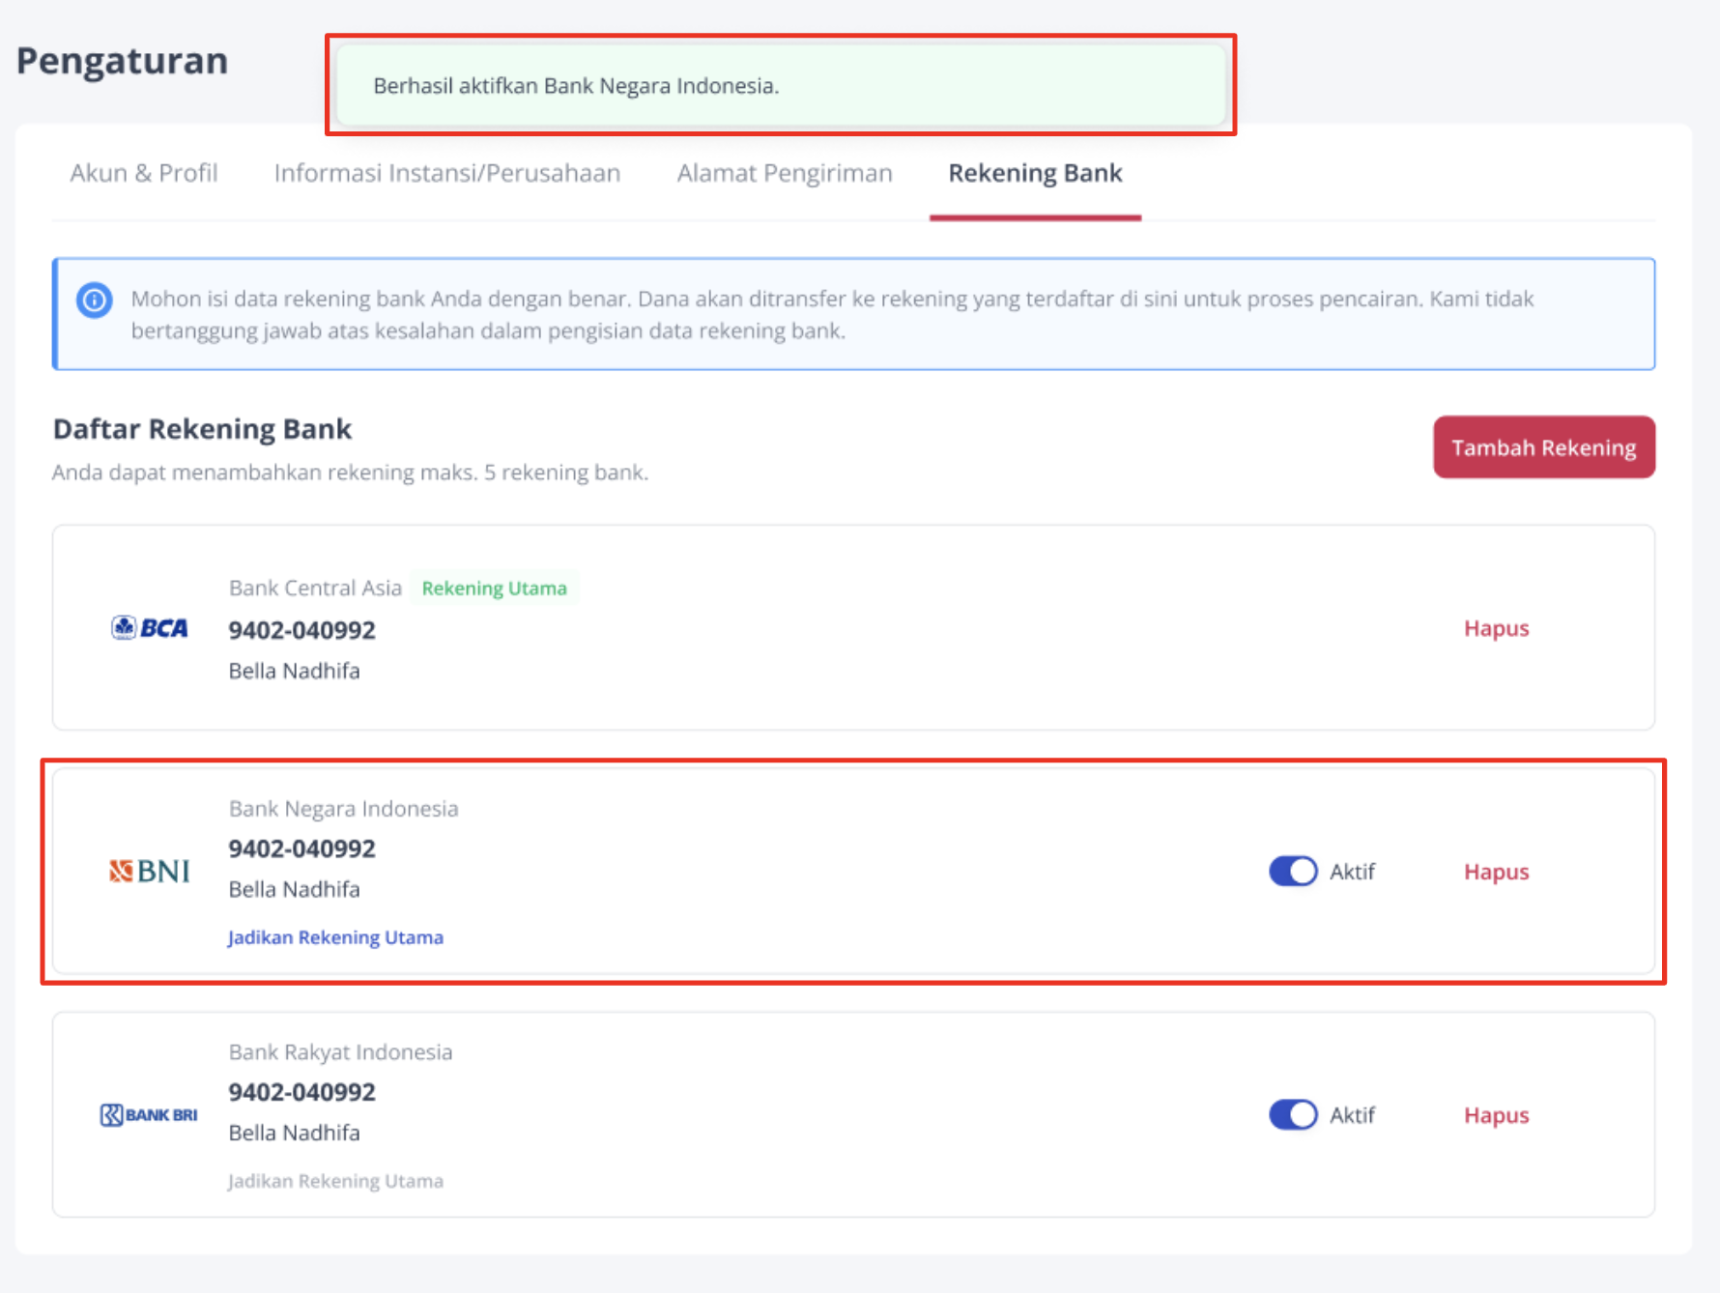Image resolution: width=1720 pixels, height=1293 pixels.
Task: Toggle Aktif switch for Bank Negara Indonesia
Action: [1293, 872]
